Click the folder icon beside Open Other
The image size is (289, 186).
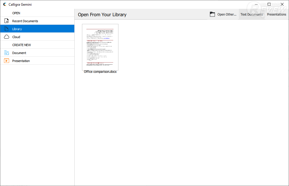pyautogui.click(x=212, y=15)
